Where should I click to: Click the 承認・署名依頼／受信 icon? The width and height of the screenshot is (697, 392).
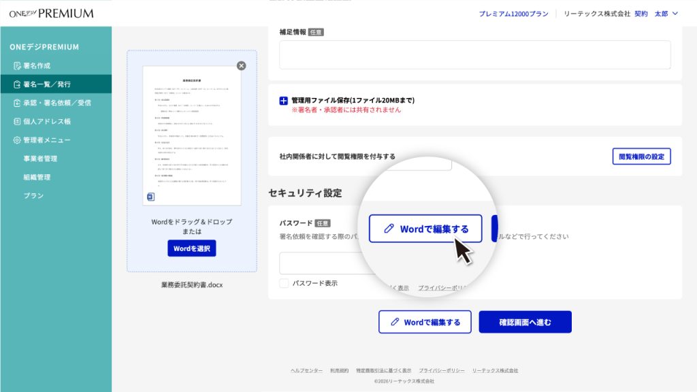(x=17, y=103)
